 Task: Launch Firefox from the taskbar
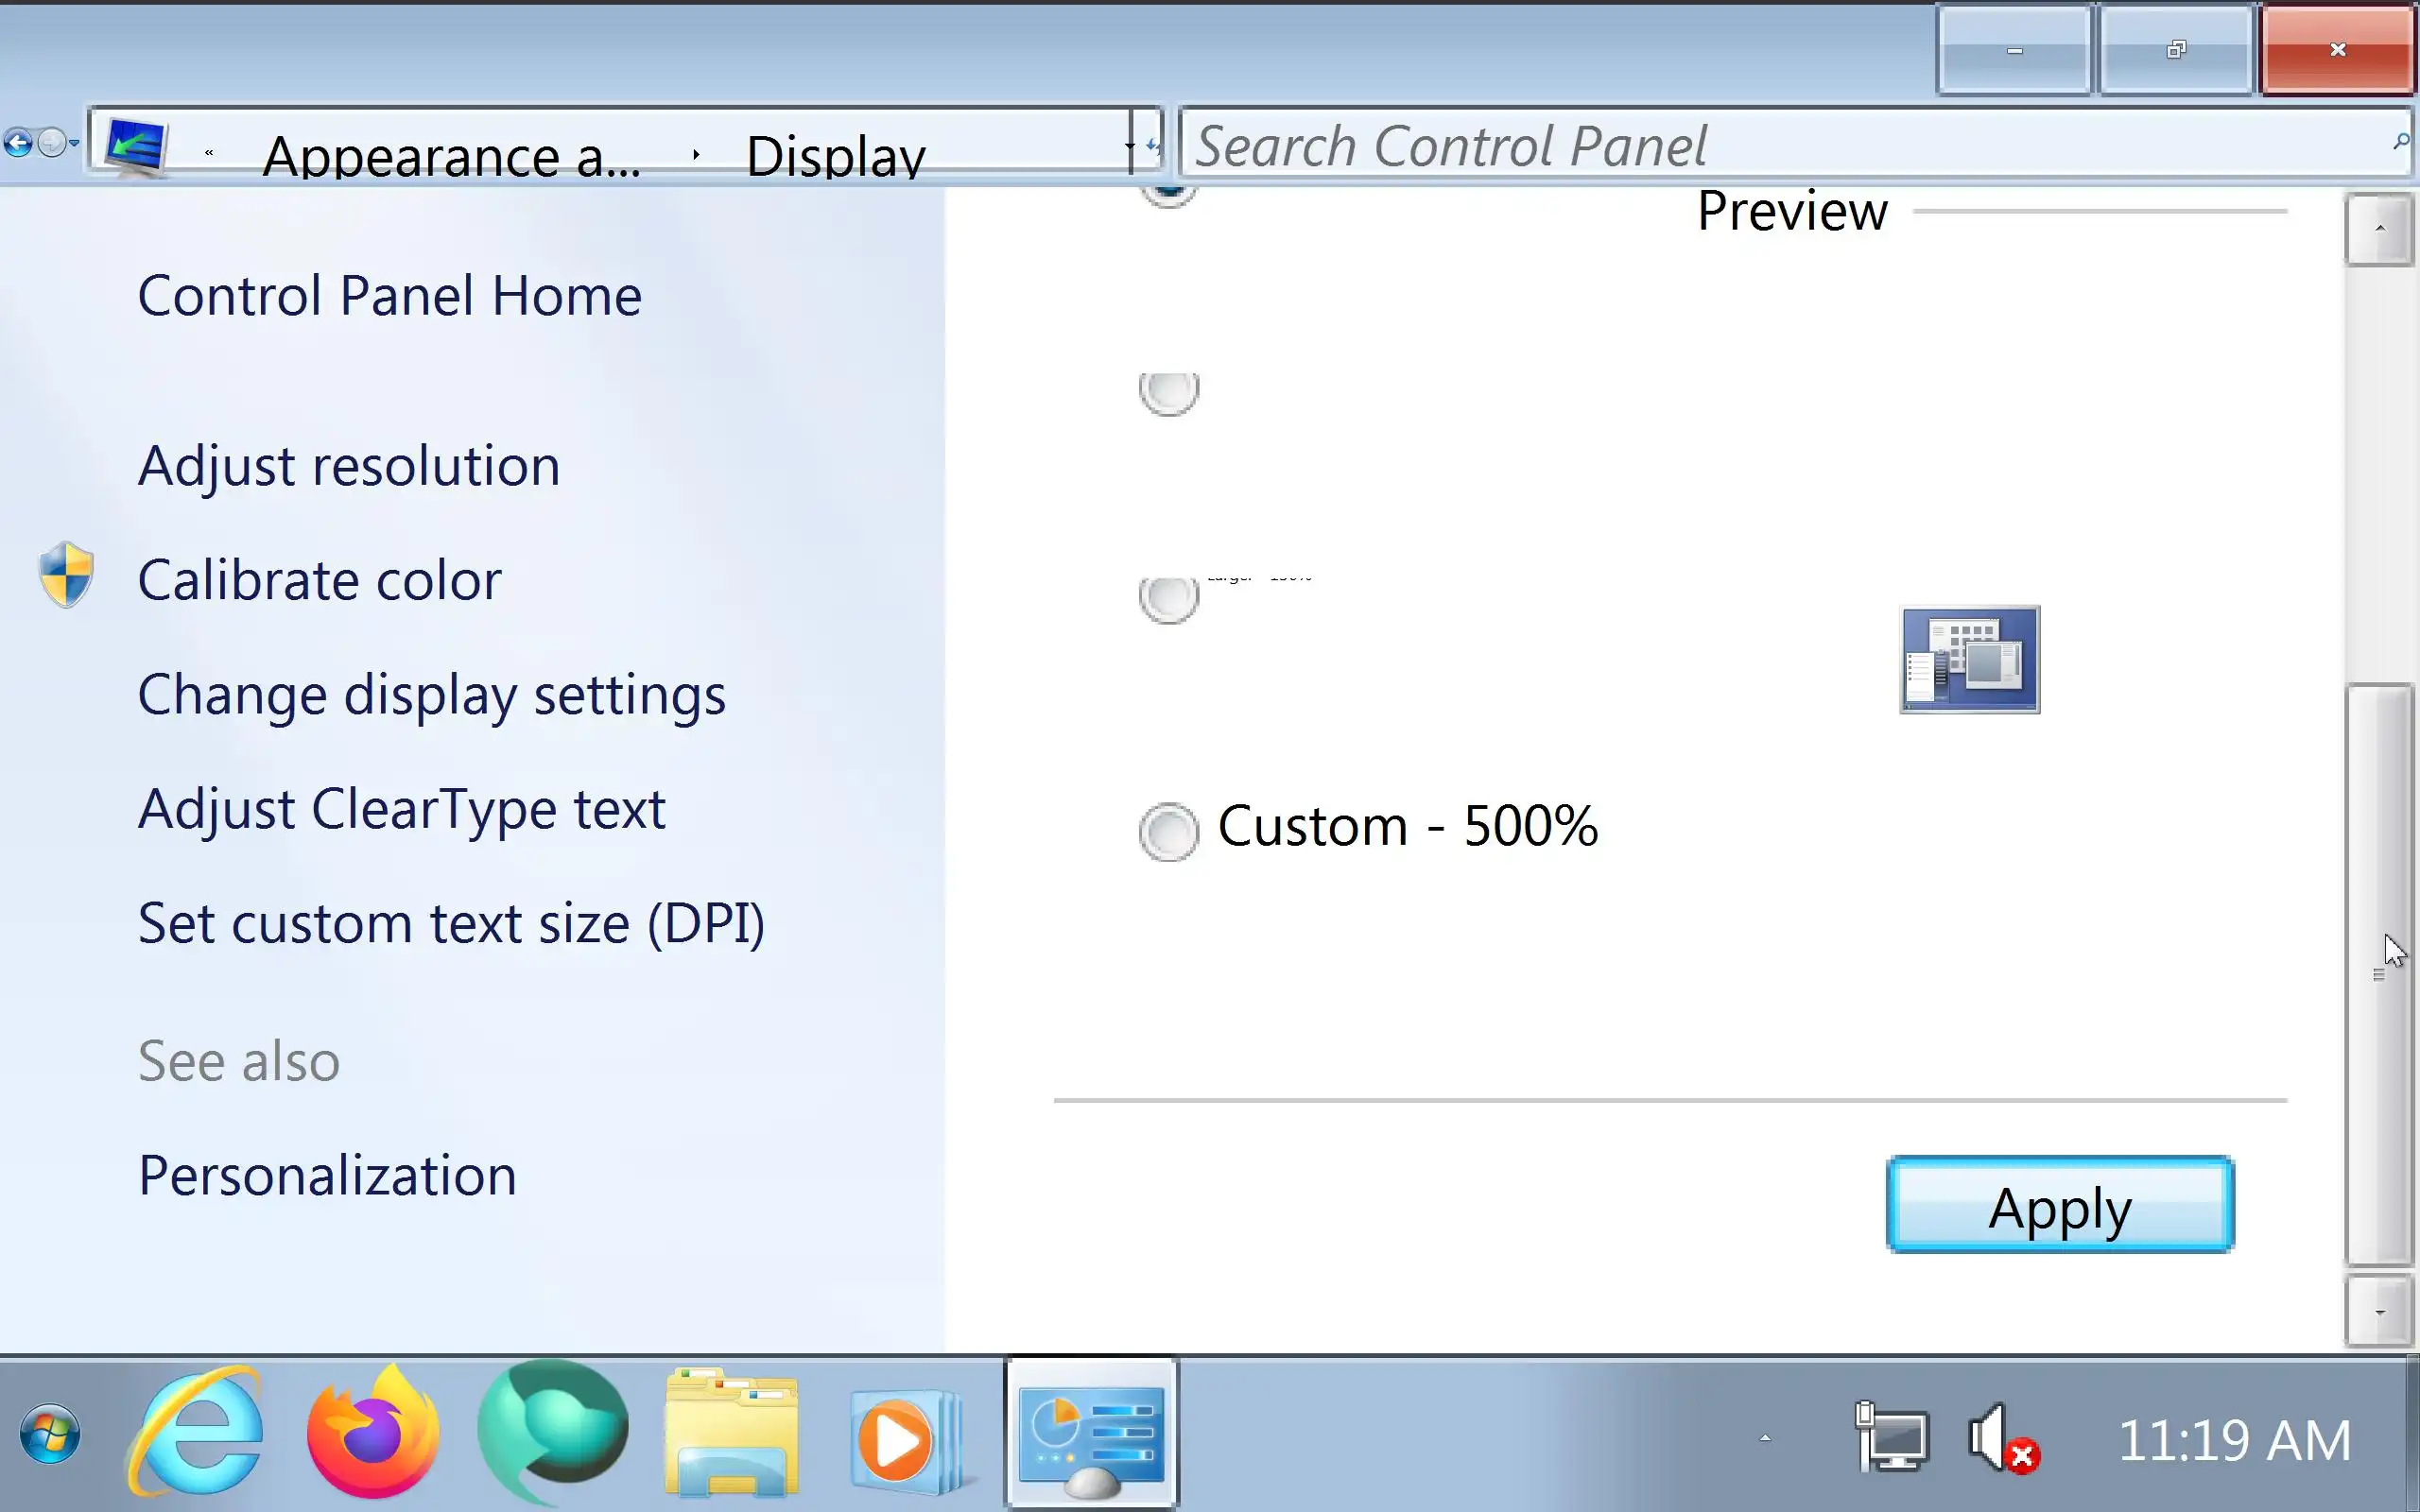click(x=372, y=1434)
